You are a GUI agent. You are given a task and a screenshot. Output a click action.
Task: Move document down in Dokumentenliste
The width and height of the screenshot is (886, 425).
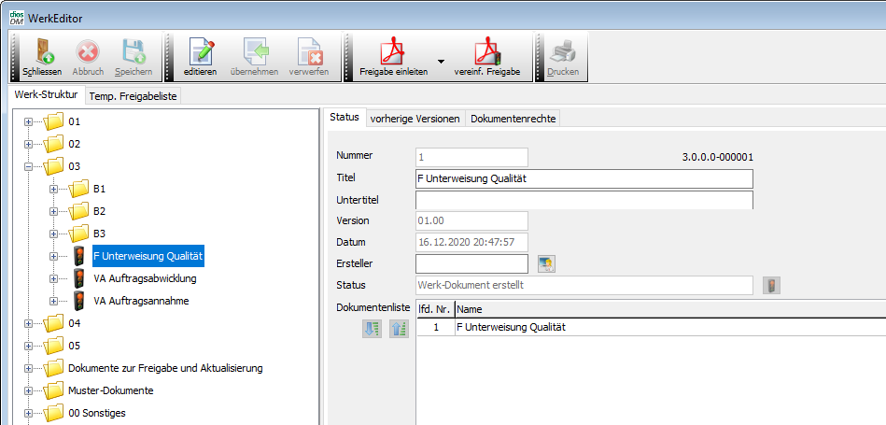[373, 329]
